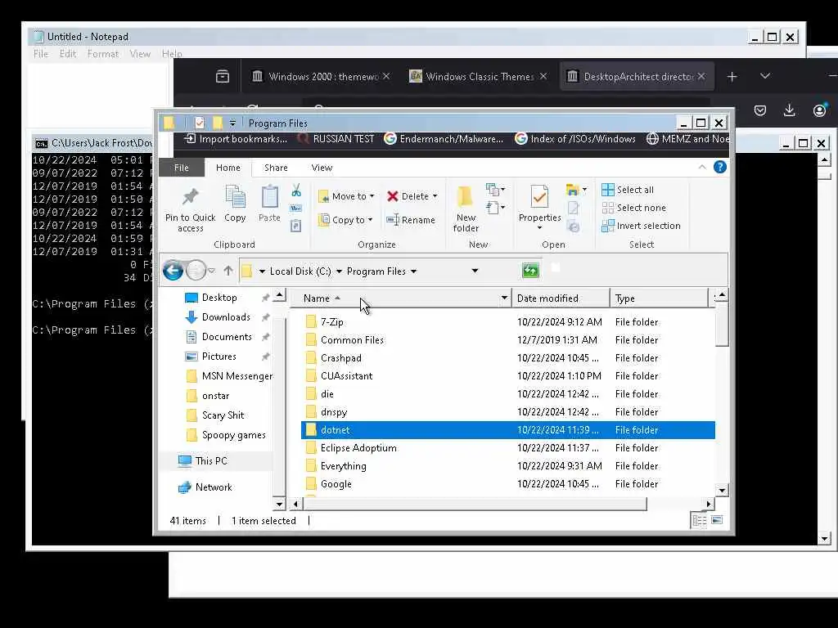Open Properties with the checkmark page icon
Screen dimensions: 838x628
pos(539,196)
